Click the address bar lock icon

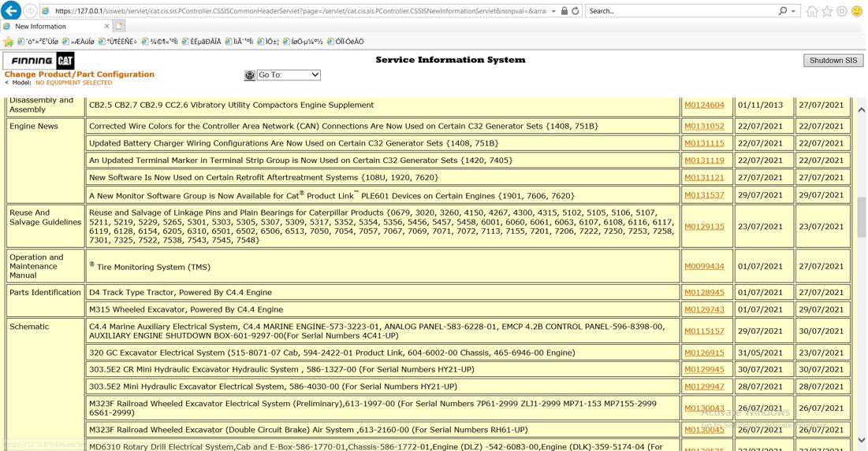[x=564, y=10]
